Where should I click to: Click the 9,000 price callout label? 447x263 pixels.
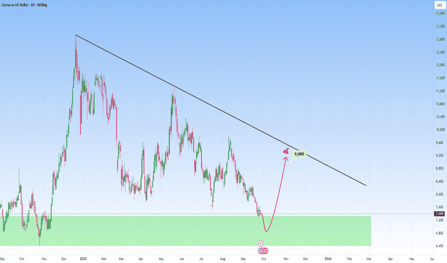point(299,154)
